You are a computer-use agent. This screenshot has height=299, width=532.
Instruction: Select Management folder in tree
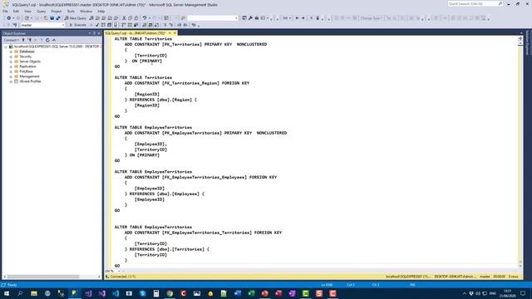[x=29, y=76]
